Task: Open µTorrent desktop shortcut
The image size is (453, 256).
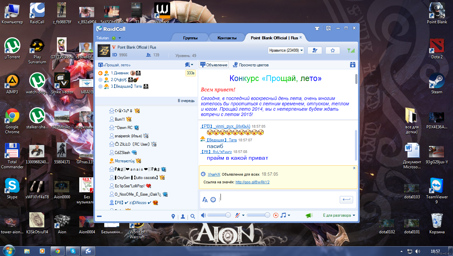Action: (12, 49)
